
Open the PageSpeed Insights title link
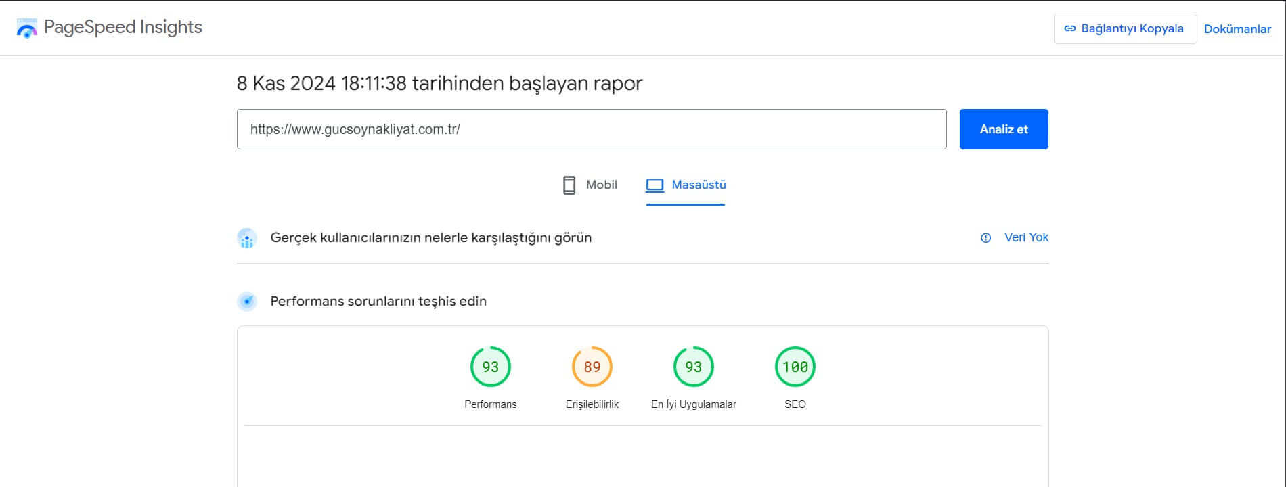[x=123, y=27]
